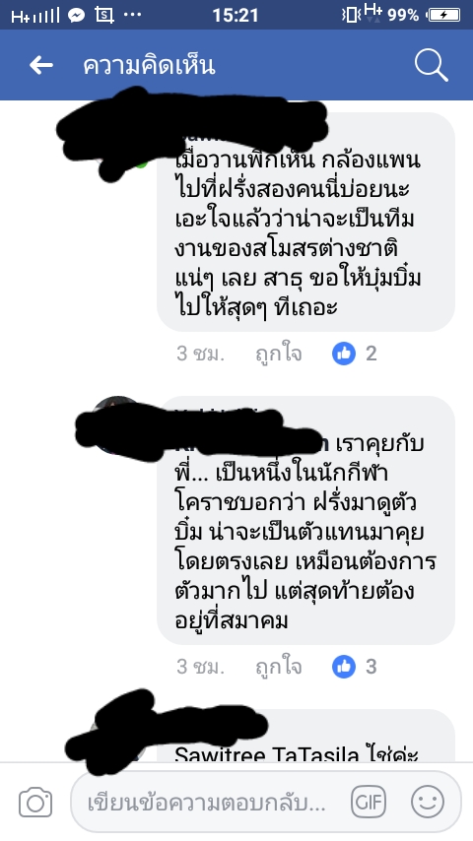Open reaction count 3 on second comment
The height and width of the screenshot is (841, 473).
point(371,667)
